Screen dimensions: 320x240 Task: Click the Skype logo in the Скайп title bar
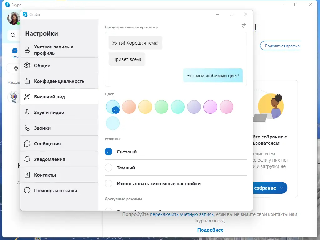(25, 14)
